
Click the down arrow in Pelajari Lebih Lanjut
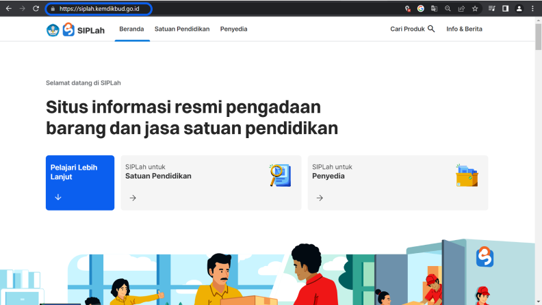click(x=58, y=197)
